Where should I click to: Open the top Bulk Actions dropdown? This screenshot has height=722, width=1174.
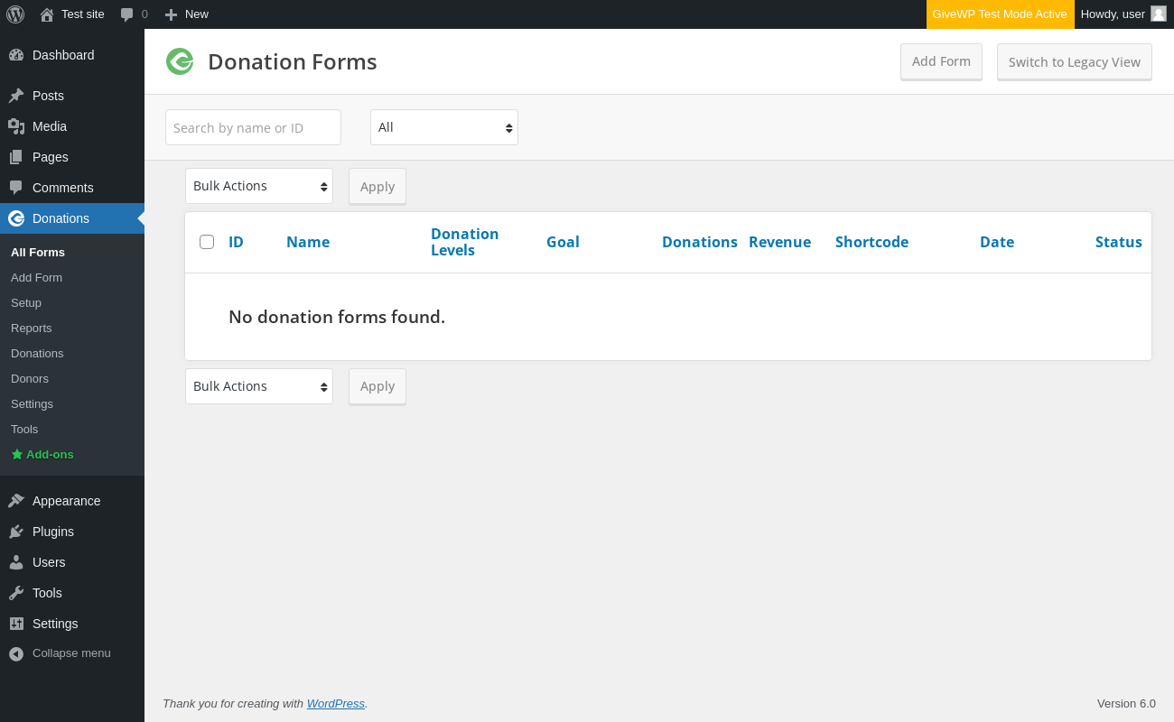pos(259,186)
